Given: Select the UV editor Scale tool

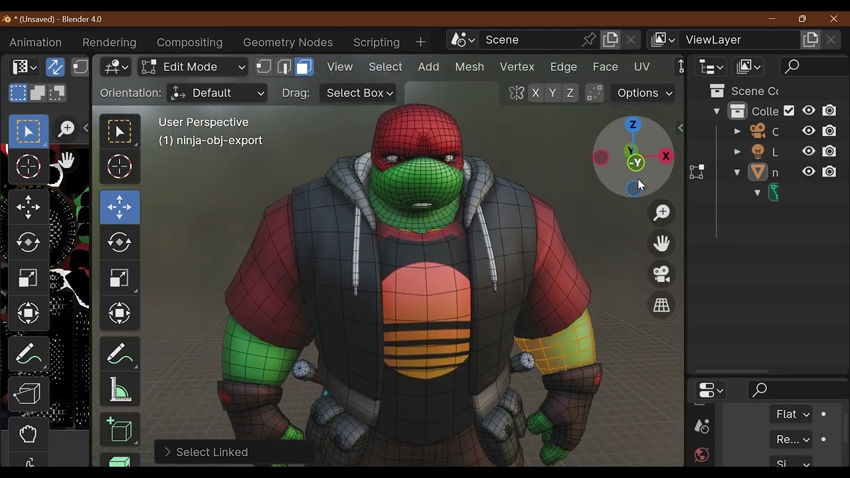Looking at the screenshot, I should [x=28, y=278].
